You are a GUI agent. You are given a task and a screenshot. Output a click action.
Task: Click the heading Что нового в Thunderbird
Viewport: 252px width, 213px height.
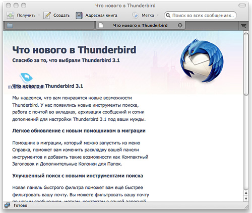(x=74, y=50)
